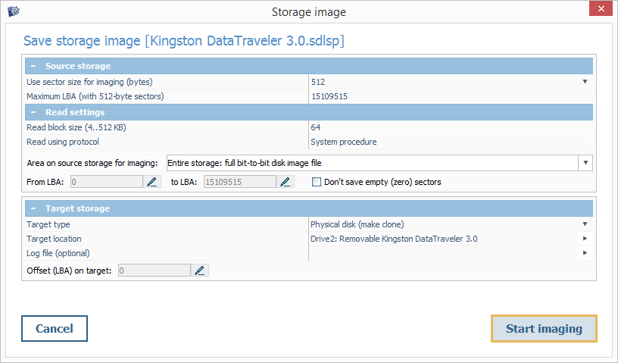
Task: Click the pencil icon next to to LBA
Action: [x=286, y=182]
